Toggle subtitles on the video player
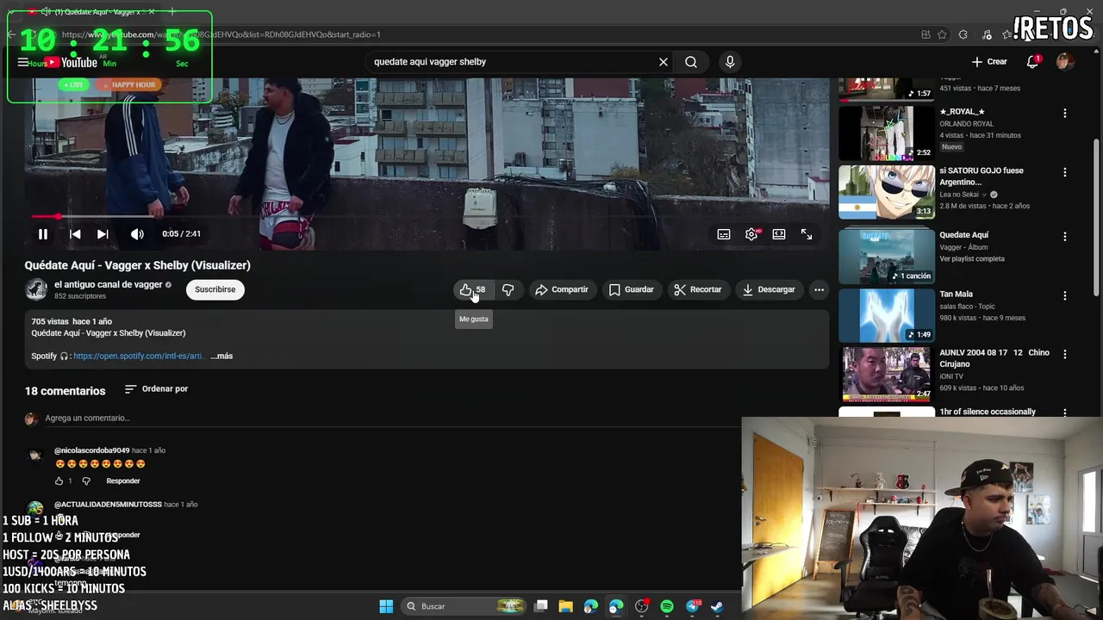The height and width of the screenshot is (620, 1103). pos(724,234)
